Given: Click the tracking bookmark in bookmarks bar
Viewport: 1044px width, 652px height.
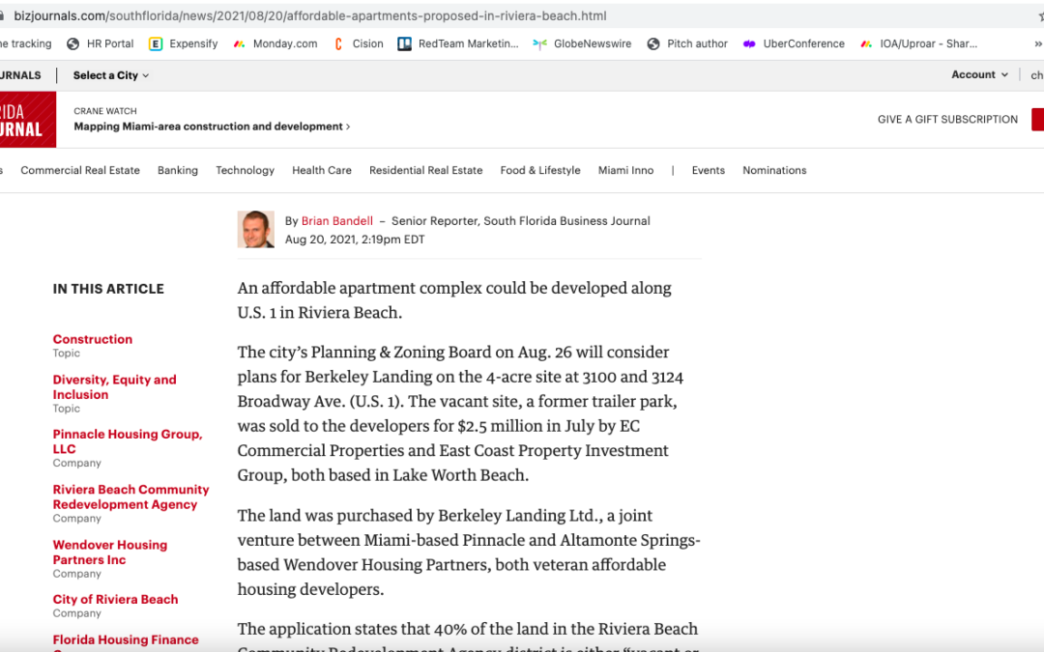Looking at the screenshot, I should tap(26, 43).
